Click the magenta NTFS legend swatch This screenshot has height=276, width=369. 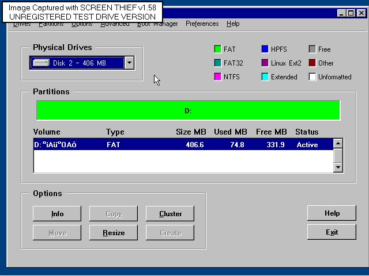[218, 76]
